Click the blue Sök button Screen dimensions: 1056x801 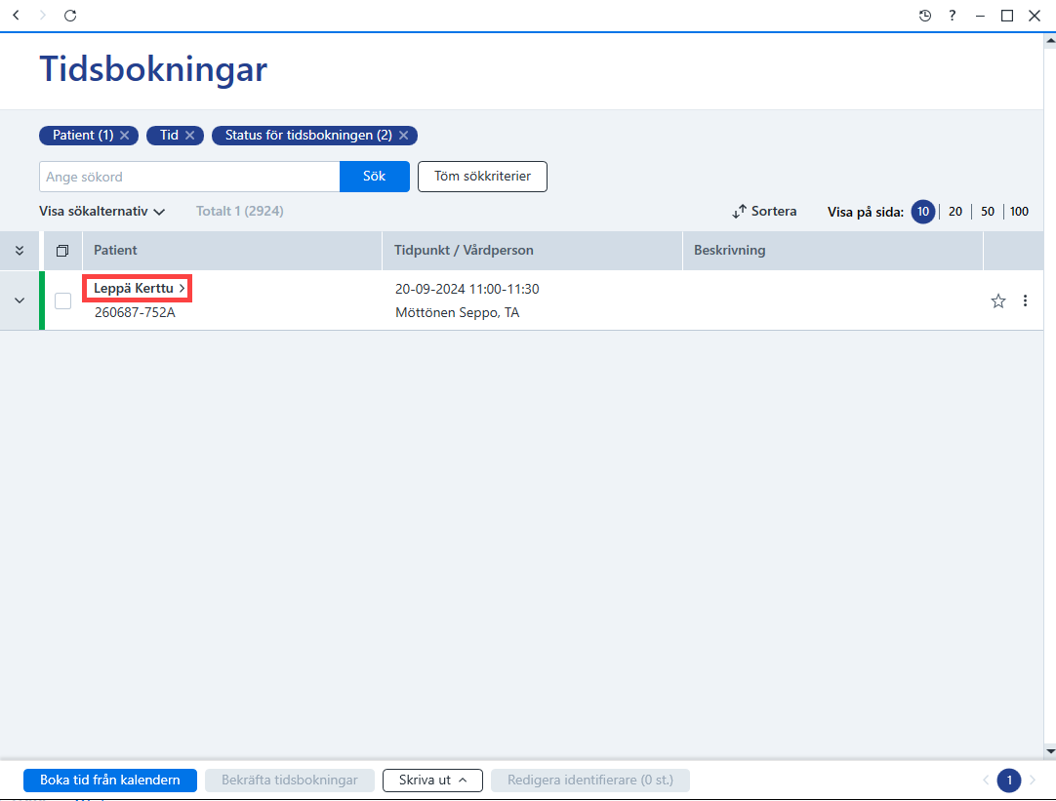(x=375, y=177)
